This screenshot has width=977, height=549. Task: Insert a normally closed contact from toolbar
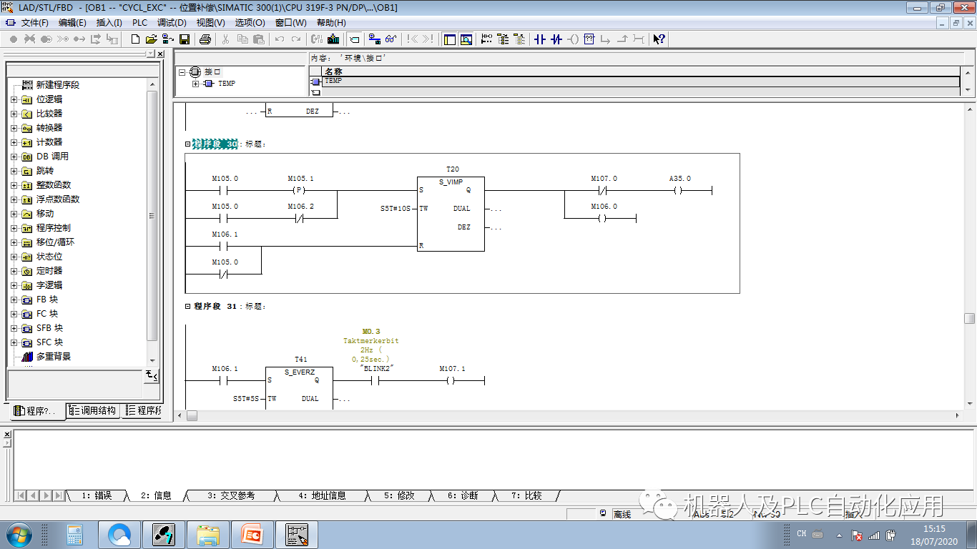(x=556, y=39)
